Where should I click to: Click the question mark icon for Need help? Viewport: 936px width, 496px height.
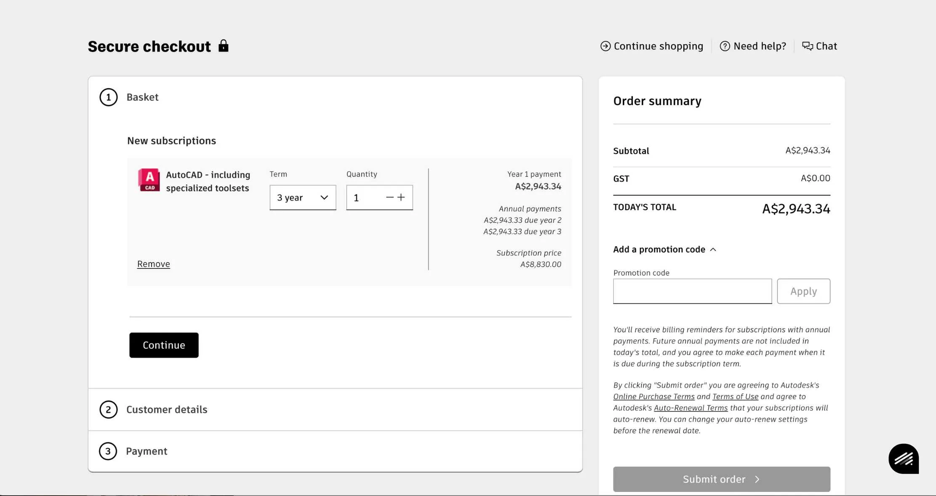click(725, 45)
